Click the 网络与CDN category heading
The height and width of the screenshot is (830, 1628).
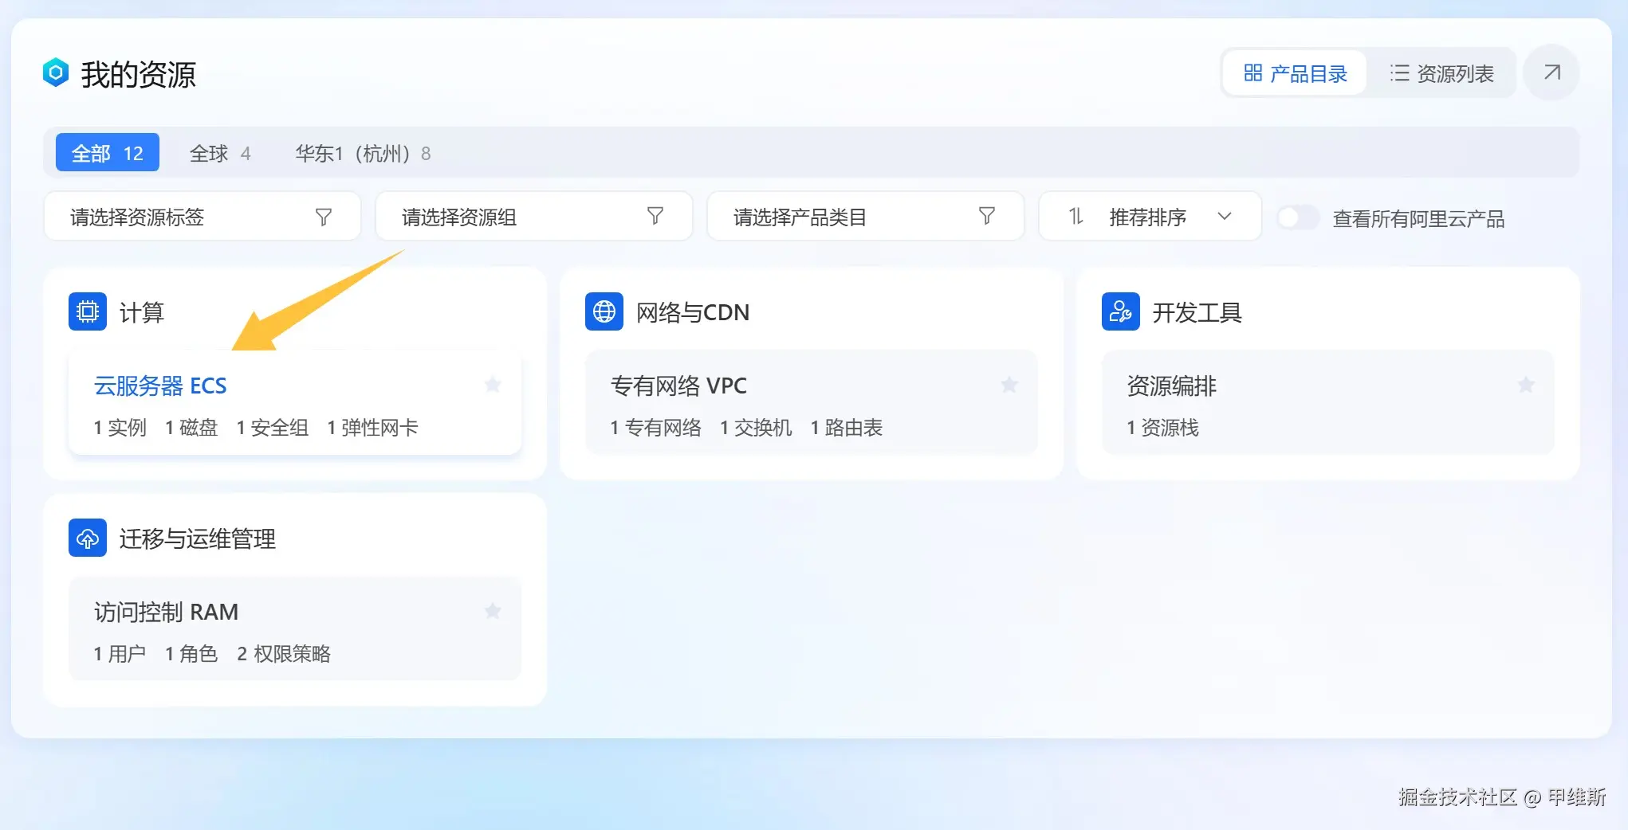[693, 312]
